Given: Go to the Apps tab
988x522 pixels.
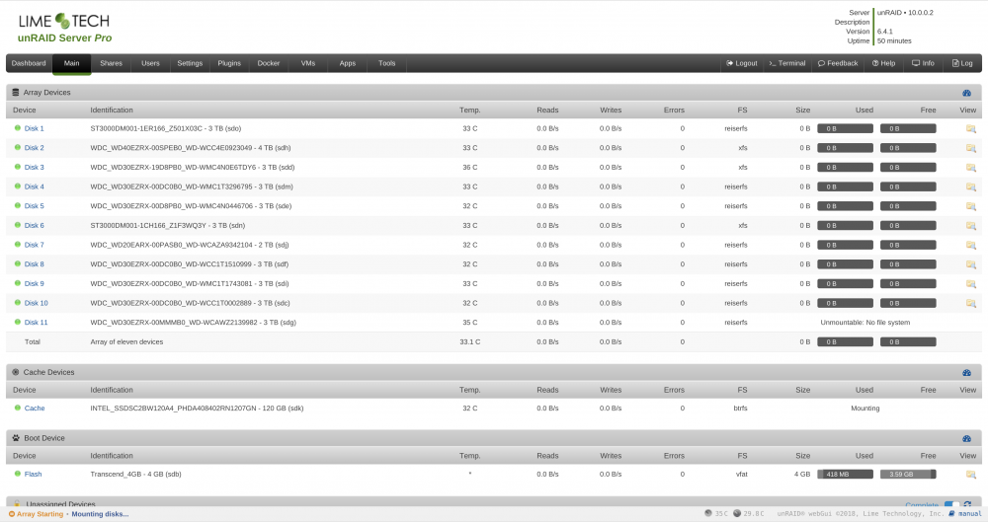Looking at the screenshot, I should click(x=347, y=63).
